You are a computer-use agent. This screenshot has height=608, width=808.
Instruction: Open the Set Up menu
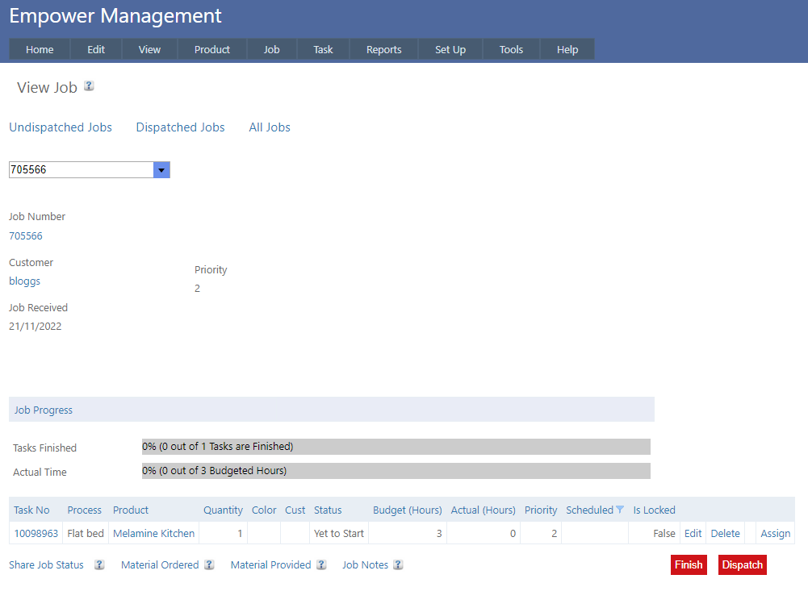(450, 50)
